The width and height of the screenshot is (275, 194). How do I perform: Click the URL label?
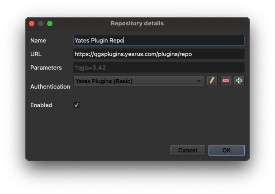[x=36, y=54]
